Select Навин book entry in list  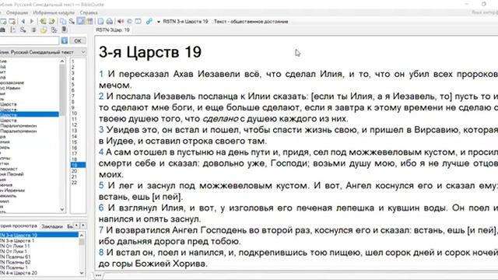point(10,88)
